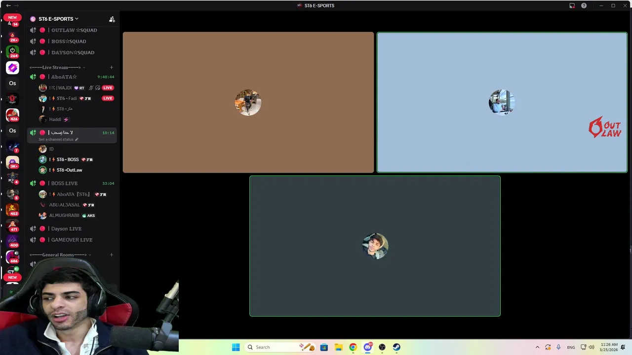Open the 11:26 AM clock and calendar
Image resolution: width=632 pixels, height=355 pixels.
coord(608,347)
